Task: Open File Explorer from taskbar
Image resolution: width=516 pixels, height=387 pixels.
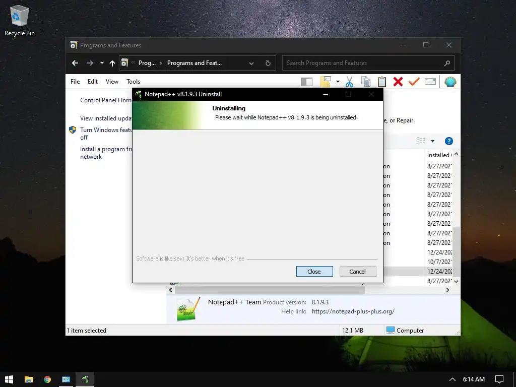Action: (29, 379)
